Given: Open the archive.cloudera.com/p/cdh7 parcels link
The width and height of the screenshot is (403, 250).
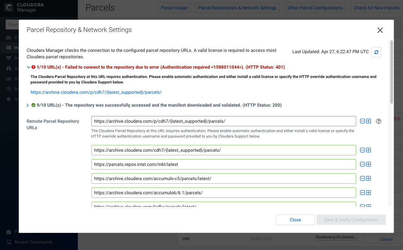Looking at the screenshot, I should point(96,92).
